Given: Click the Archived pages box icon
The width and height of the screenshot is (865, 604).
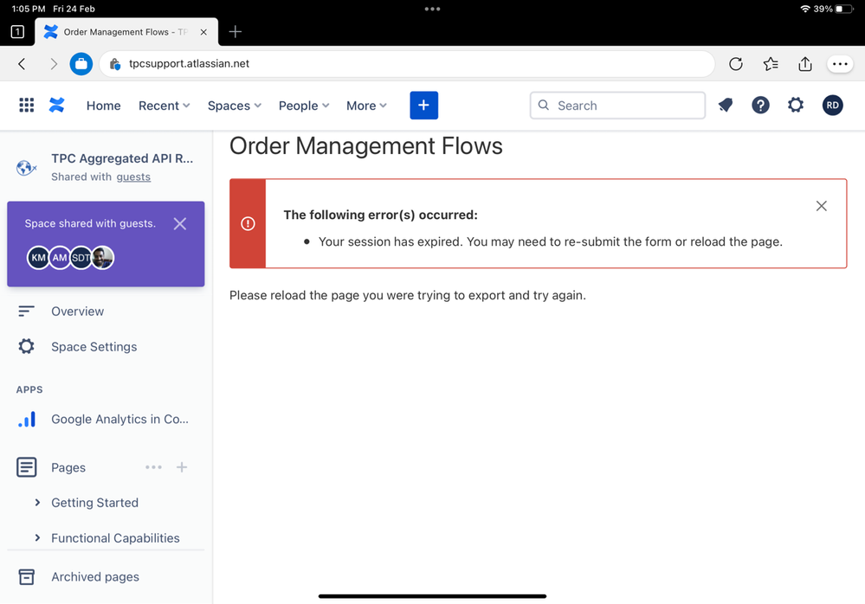Looking at the screenshot, I should [27, 576].
